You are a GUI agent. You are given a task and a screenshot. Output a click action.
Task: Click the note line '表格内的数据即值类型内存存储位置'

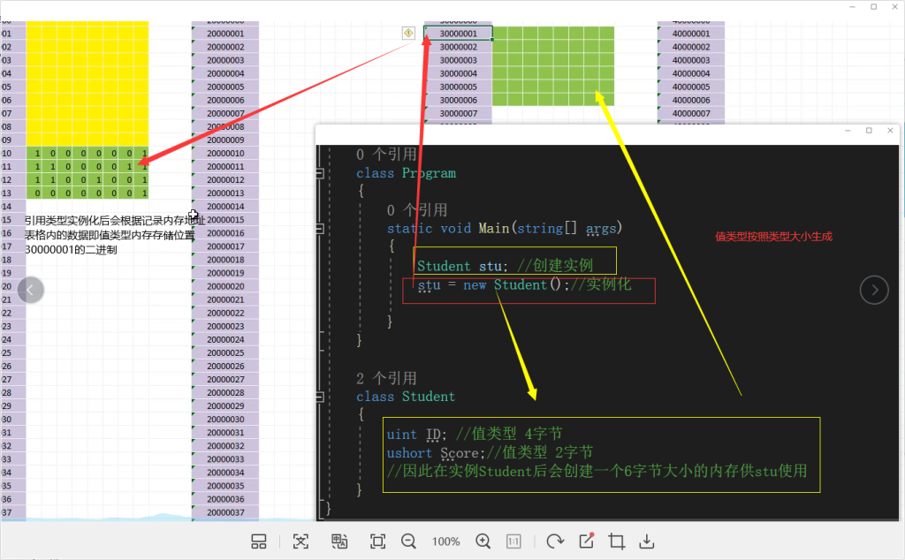tap(110, 235)
